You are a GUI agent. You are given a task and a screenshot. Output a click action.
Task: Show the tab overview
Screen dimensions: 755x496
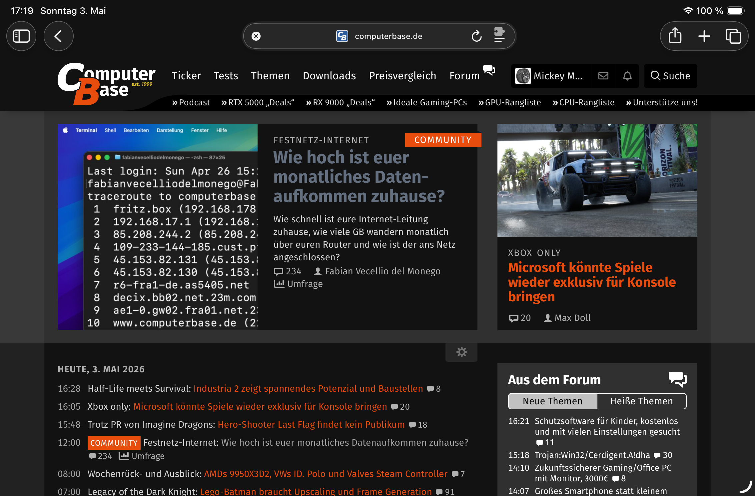[733, 36]
